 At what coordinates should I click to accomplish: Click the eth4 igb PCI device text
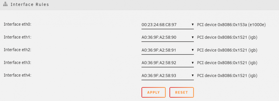[227, 76]
